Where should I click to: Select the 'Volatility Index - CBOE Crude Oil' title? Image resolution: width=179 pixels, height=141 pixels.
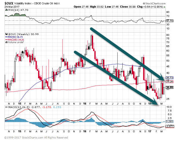pos(37,4)
